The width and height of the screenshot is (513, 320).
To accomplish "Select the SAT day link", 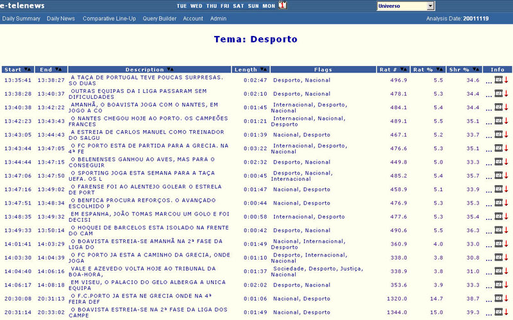I will point(239,6).
